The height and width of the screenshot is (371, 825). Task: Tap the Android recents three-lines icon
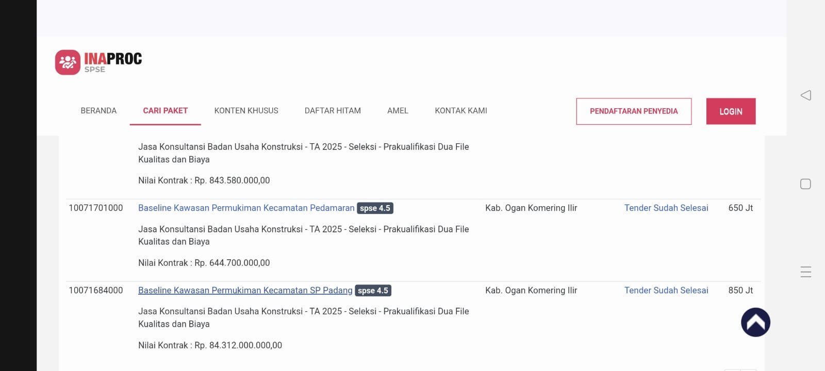[x=805, y=272]
